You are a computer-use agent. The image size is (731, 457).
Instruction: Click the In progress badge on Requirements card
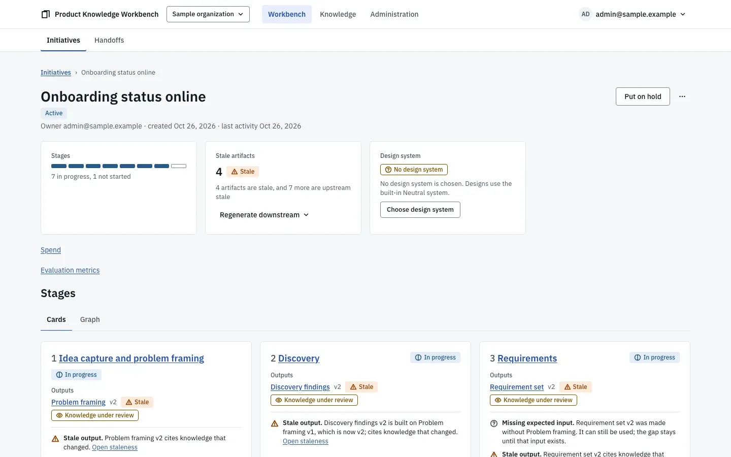pos(654,357)
